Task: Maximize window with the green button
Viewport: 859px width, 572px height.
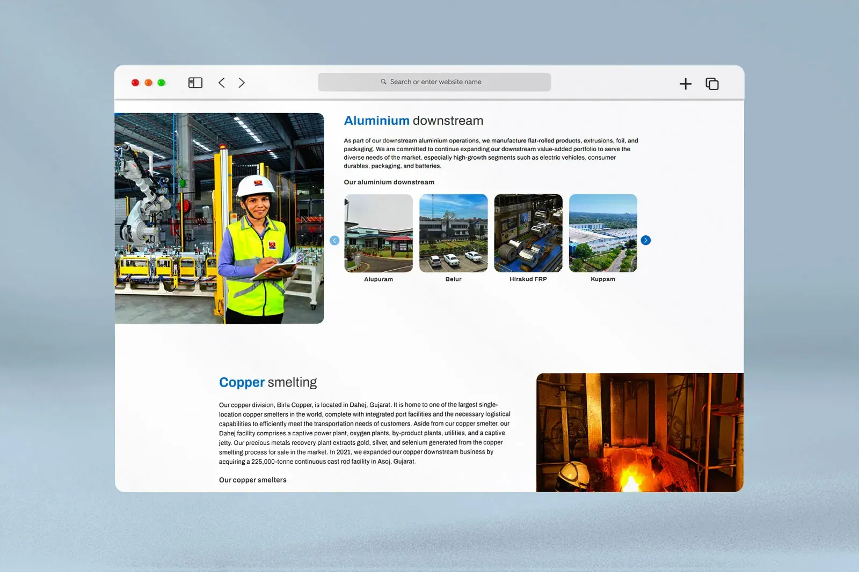Action: point(161,83)
